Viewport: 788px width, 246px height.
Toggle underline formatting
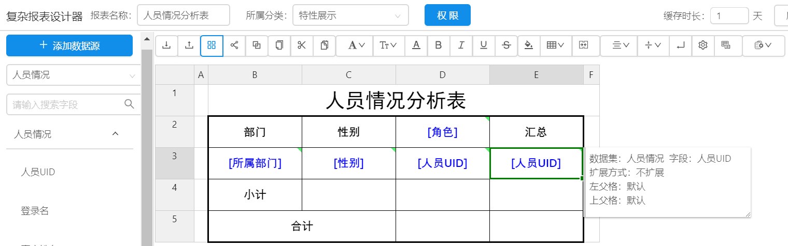[x=484, y=45]
